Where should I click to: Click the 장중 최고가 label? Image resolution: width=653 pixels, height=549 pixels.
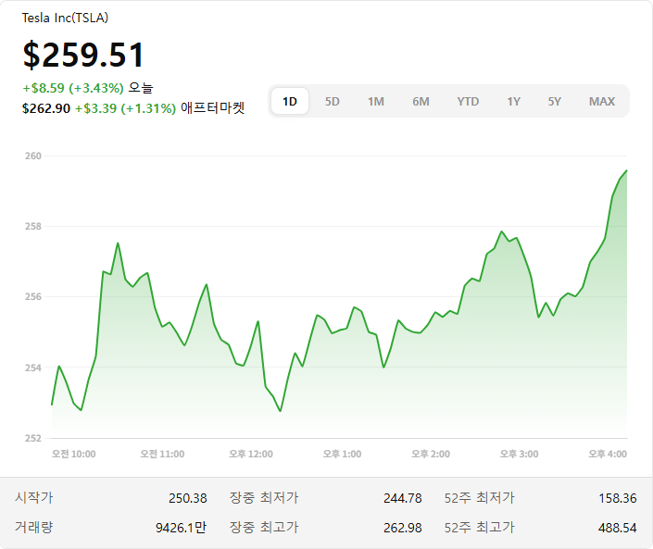coord(264,528)
